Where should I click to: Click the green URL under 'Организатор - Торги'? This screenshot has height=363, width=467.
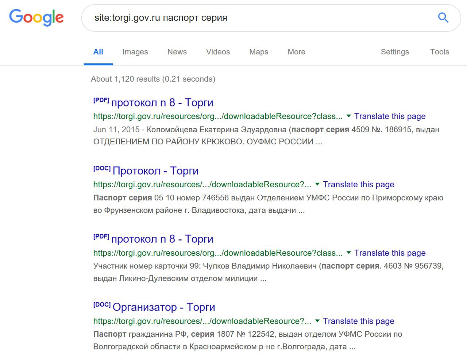[x=202, y=321]
